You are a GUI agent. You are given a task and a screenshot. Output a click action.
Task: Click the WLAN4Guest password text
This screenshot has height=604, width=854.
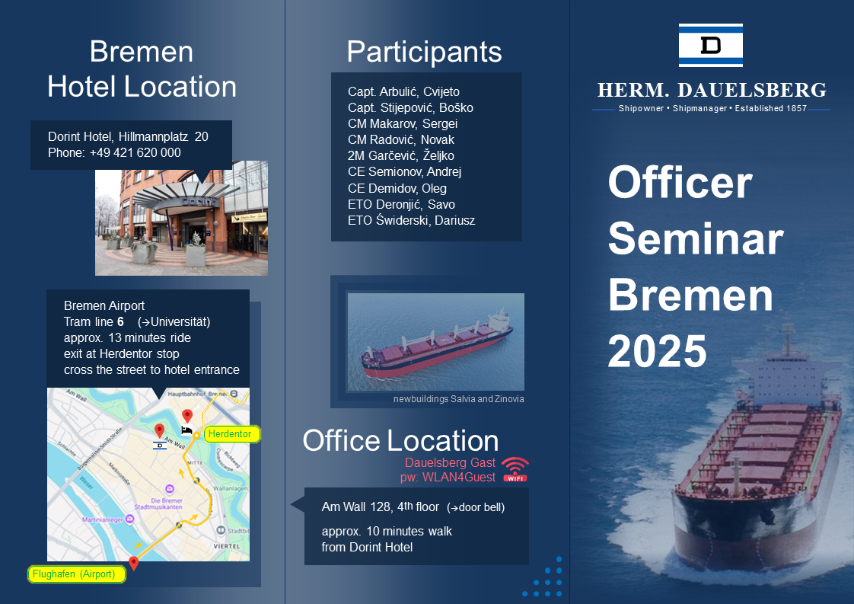pos(448,477)
